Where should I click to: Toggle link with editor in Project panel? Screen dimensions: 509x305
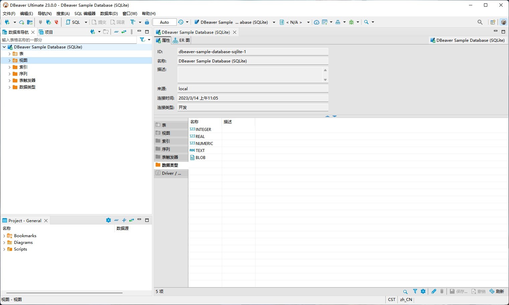point(132,220)
